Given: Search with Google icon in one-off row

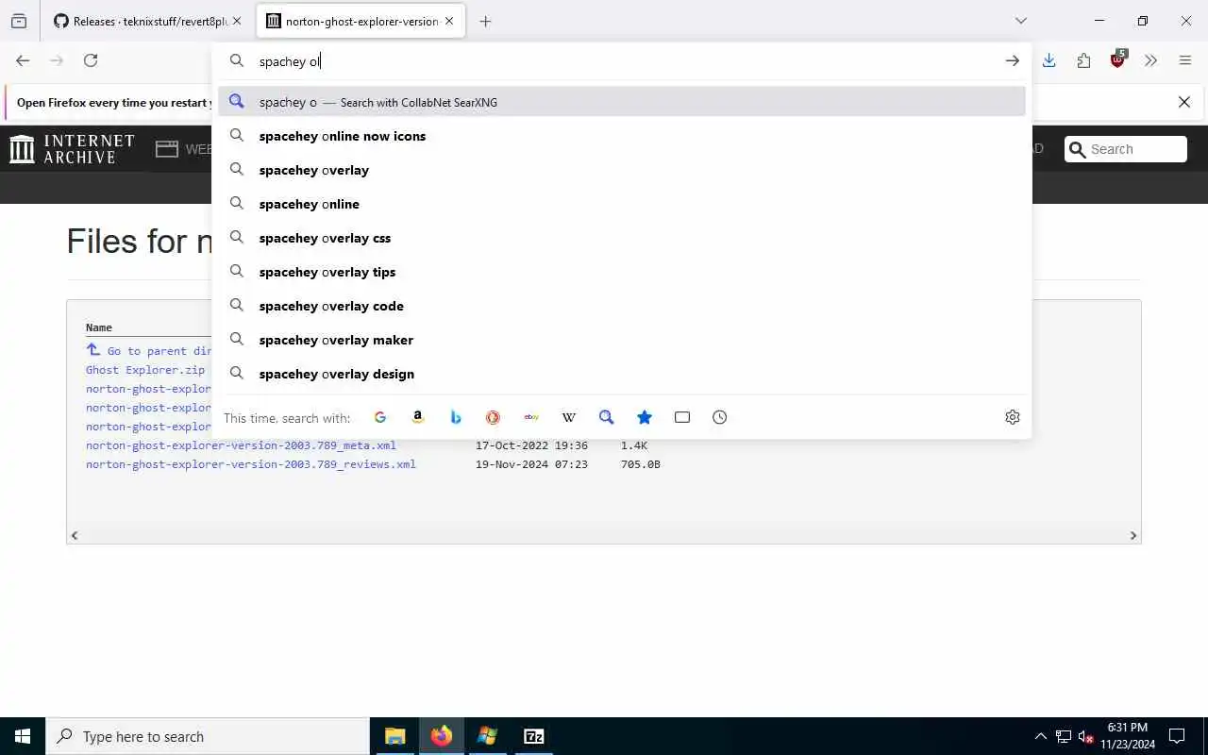Looking at the screenshot, I should tap(380, 417).
